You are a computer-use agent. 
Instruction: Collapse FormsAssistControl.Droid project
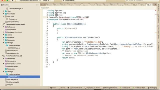pos(2,24)
